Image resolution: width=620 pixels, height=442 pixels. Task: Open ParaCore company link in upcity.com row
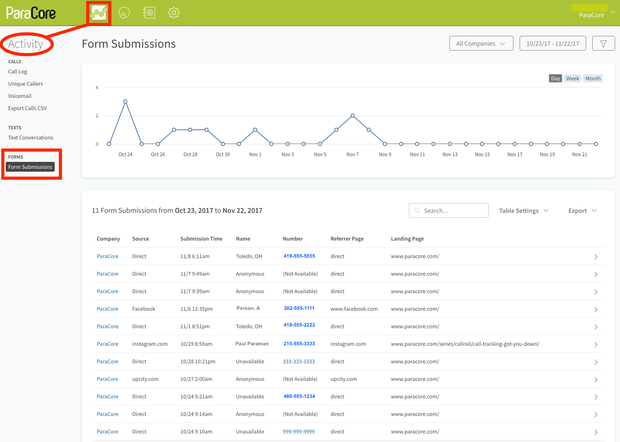(107, 379)
